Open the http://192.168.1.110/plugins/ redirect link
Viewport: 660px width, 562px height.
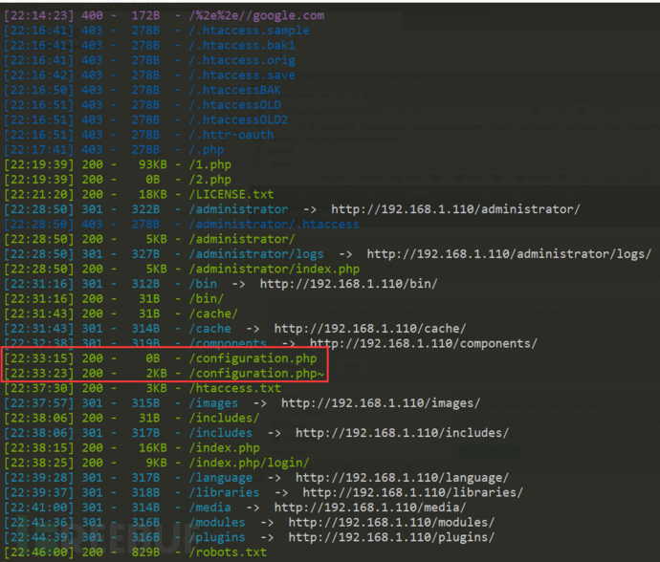click(391, 537)
